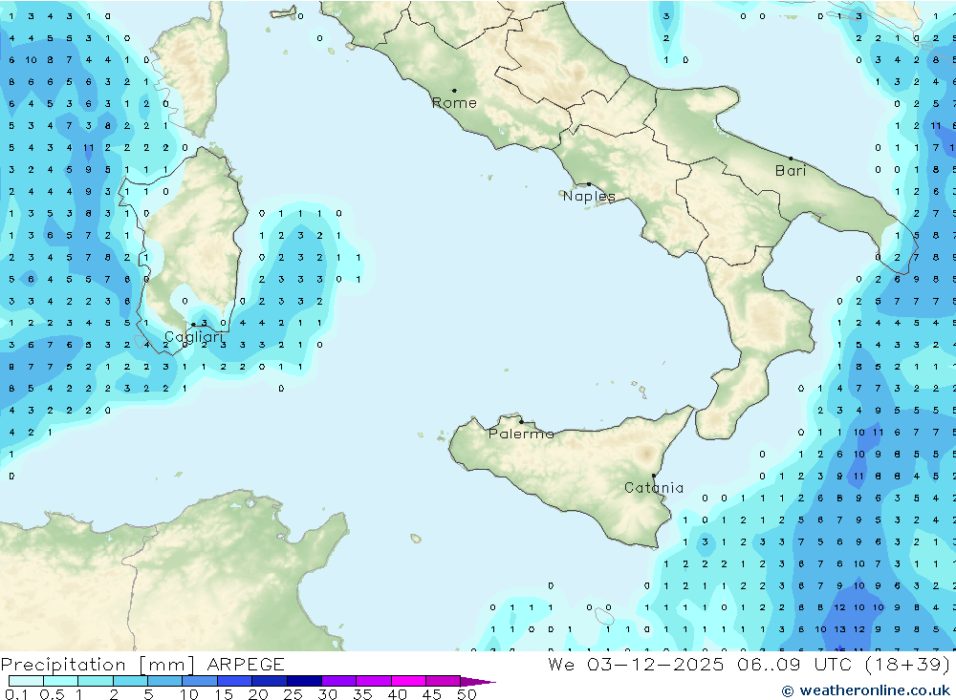Select the 10–15 mm legend color swatch

(200, 681)
